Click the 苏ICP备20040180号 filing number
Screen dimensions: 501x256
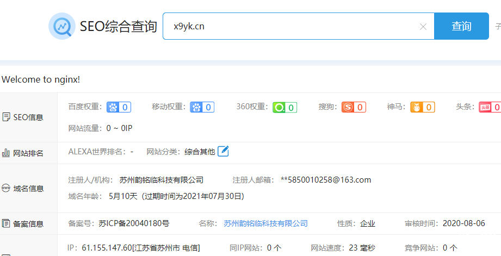point(134,223)
